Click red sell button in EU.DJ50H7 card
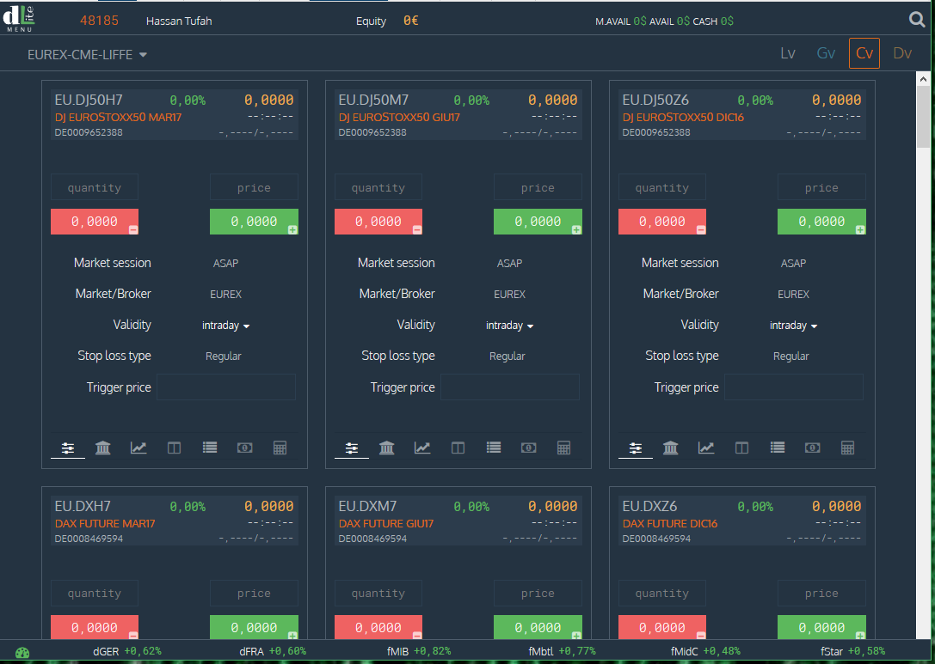This screenshot has width=935, height=664. click(95, 222)
